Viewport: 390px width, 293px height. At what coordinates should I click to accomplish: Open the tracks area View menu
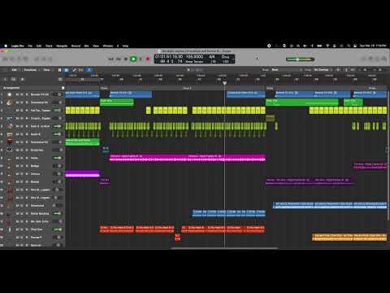click(47, 70)
